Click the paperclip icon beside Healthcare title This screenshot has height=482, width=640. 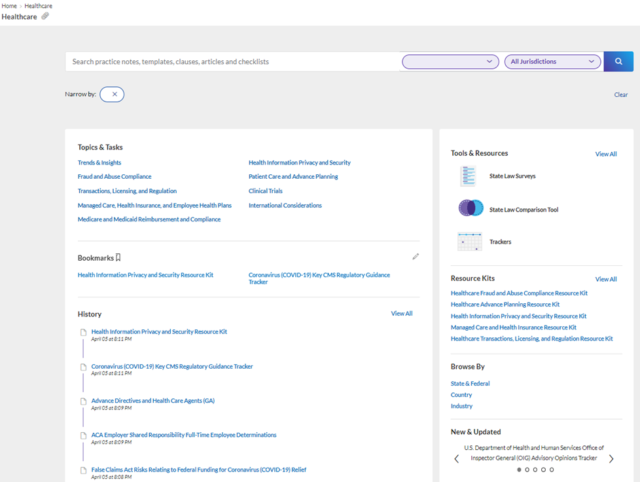(x=45, y=16)
